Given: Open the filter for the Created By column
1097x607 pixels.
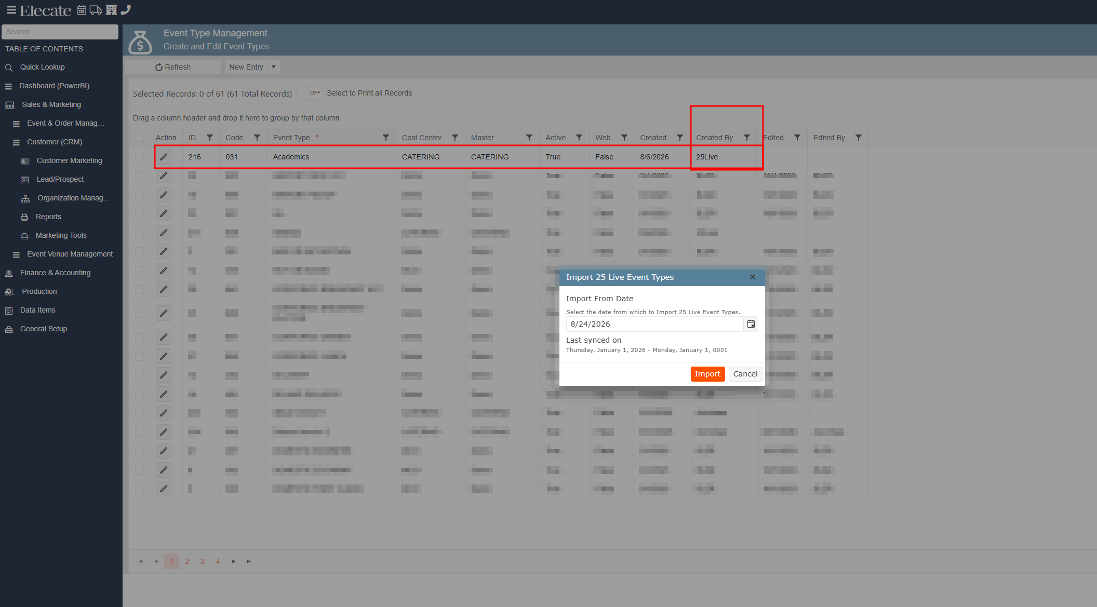Looking at the screenshot, I should click(x=747, y=138).
